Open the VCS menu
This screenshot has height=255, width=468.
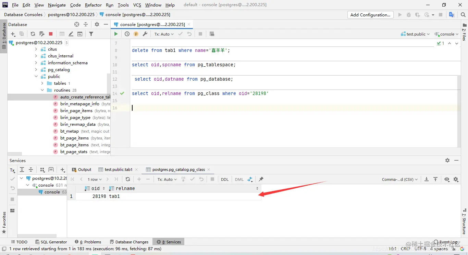coord(137,5)
